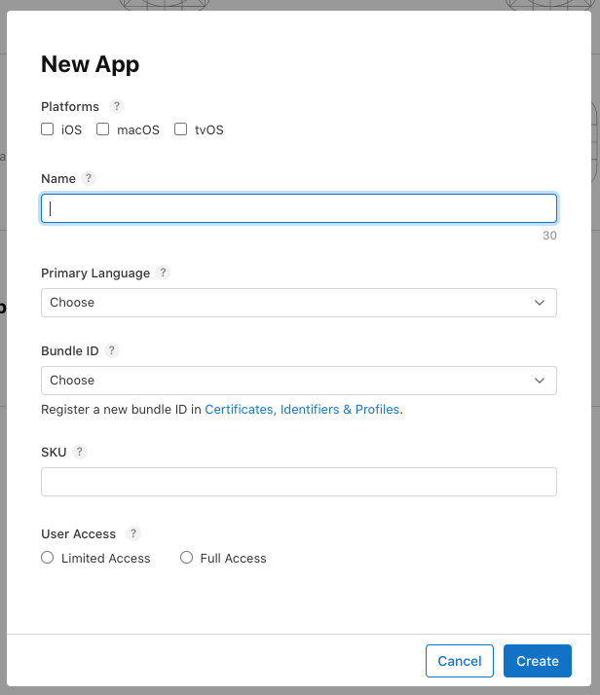Choose the Full Access radio option

point(186,557)
